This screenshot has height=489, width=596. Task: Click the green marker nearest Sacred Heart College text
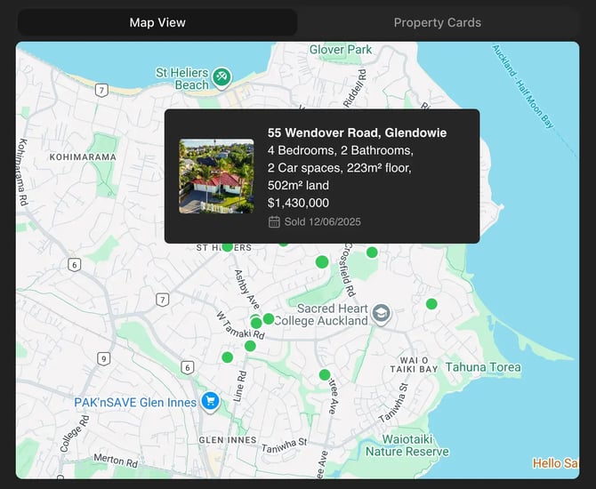point(269,318)
